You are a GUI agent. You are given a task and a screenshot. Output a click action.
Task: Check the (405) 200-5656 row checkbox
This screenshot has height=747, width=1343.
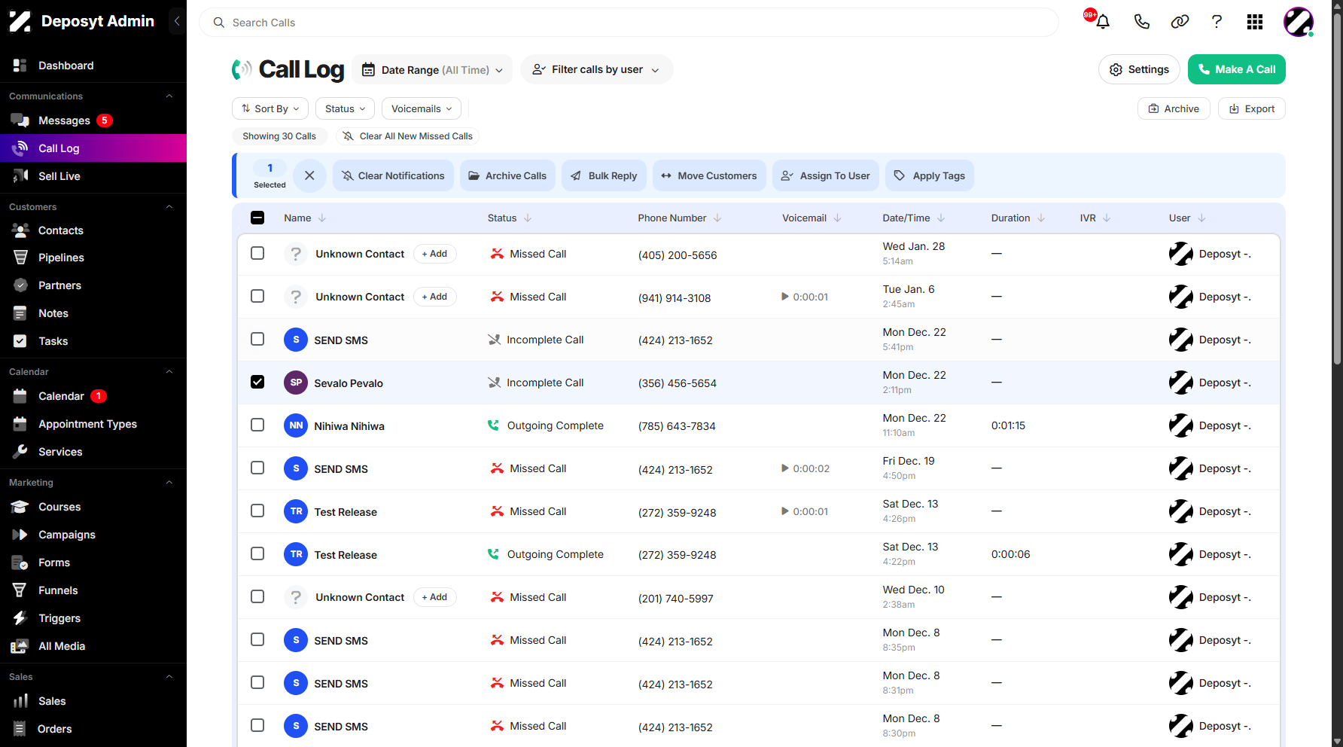point(257,253)
